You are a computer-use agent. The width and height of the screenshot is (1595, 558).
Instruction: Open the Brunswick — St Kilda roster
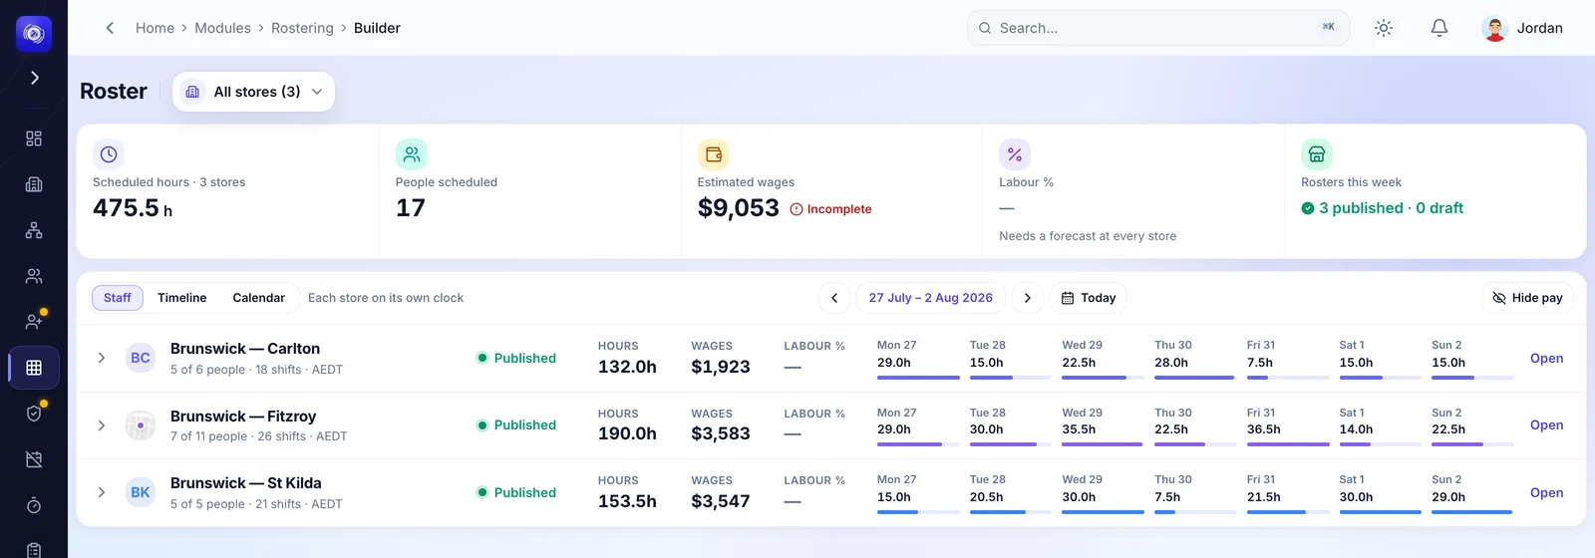pos(1546,492)
